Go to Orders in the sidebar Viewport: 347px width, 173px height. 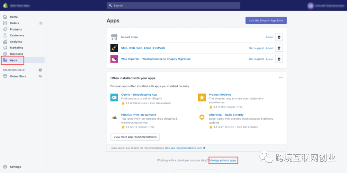click(x=14, y=23)
